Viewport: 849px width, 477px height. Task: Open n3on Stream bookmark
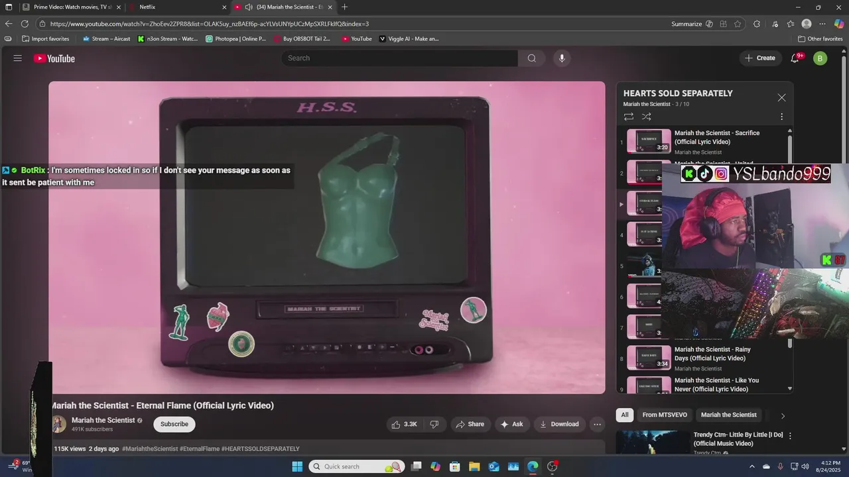pos(168,38)
